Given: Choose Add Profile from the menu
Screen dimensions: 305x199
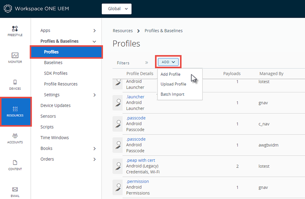Looking at the screenshot, I should [x=170, y=74].
